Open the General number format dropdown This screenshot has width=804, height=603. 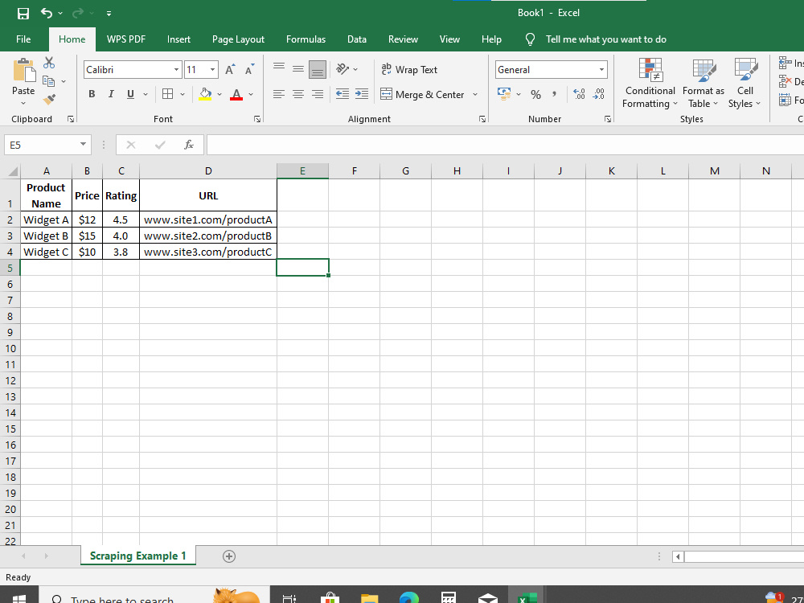(x=602, y=70)
